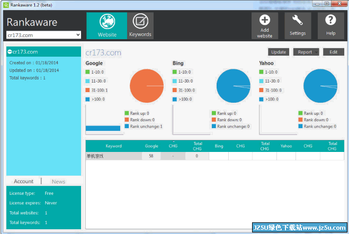Screen dimensions: 349x234
Task: Click Google 31-100 orange legend swatch
Action: tap(87, 90)
